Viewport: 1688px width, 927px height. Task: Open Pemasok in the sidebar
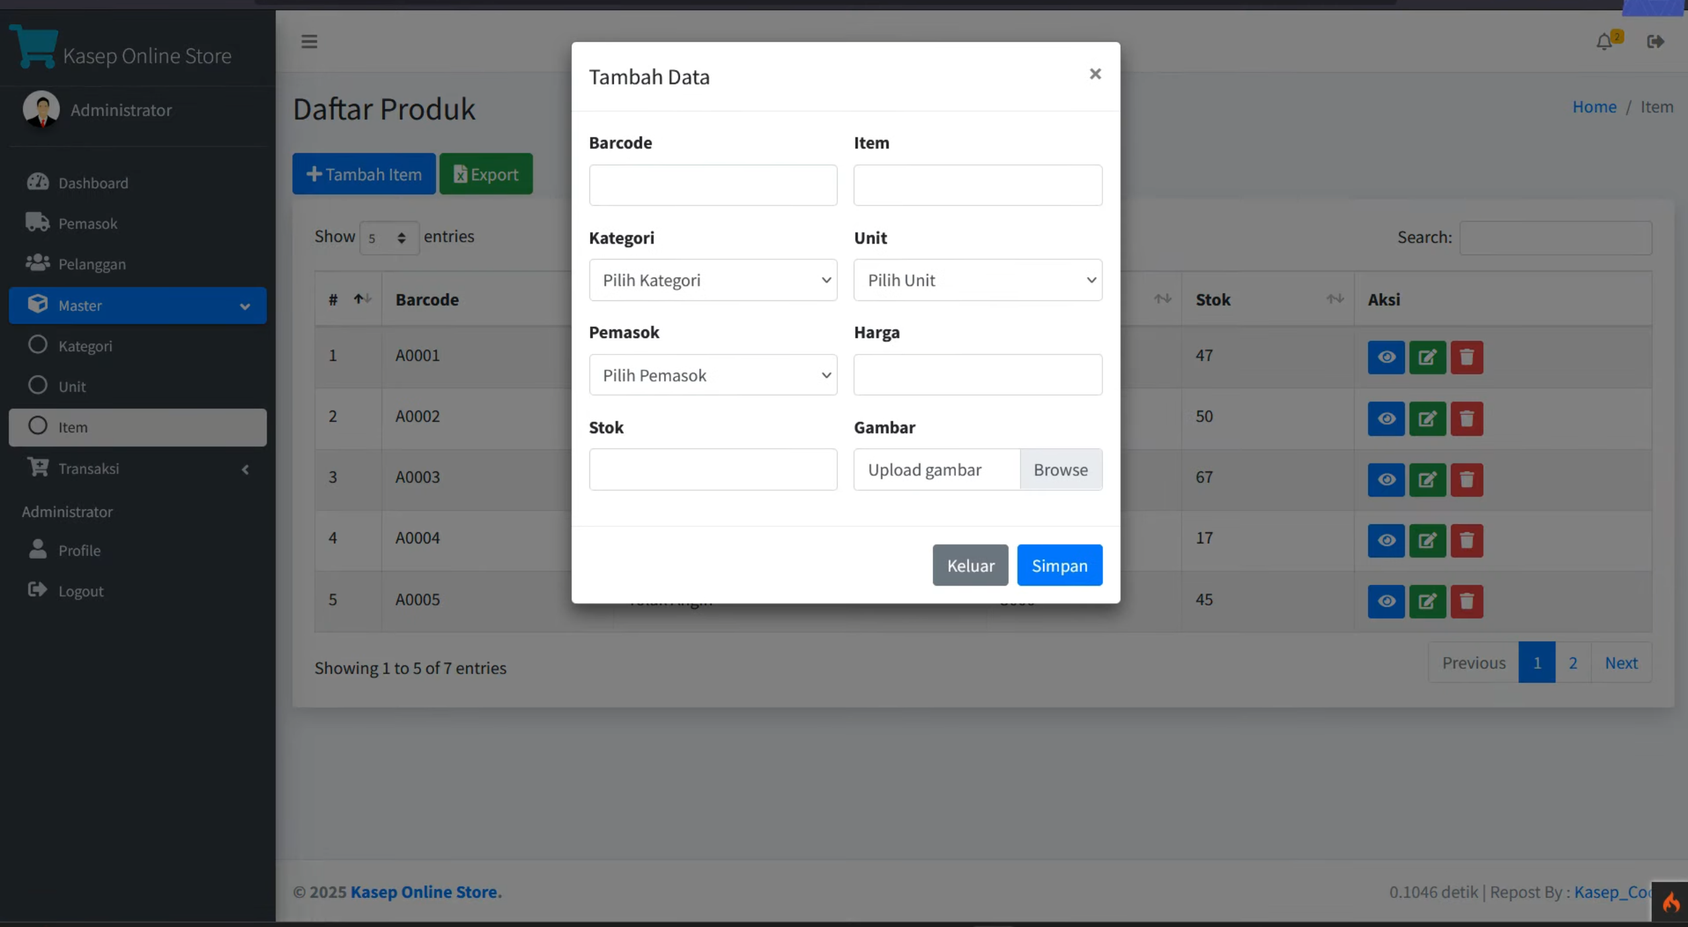click(137, 223)
